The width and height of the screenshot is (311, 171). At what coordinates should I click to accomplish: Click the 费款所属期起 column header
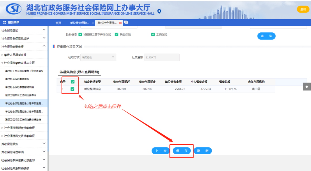(x=122, y=82)
